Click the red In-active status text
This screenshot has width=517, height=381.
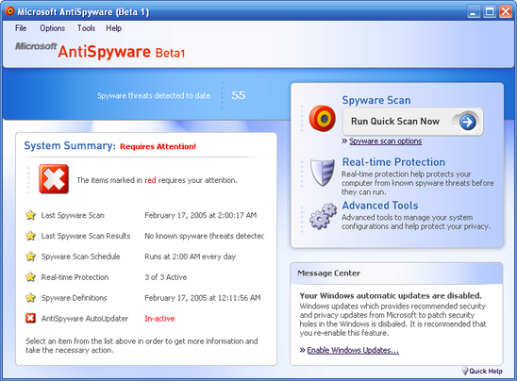159,319
